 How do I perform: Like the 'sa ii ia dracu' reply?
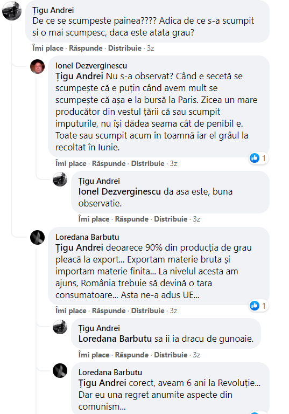tap(94, 355)
